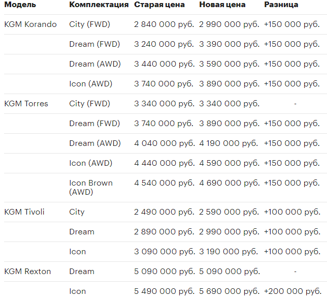Click the dash difference in Torres City row
The image size is (327, 300).
pyautogui.click(x=295, y=104)
